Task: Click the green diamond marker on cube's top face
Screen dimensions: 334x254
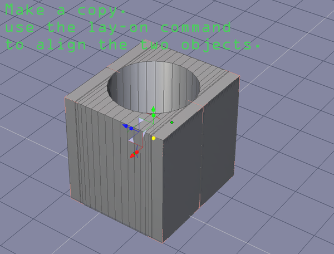Action: pyautogui.click(x=172, y=123)
